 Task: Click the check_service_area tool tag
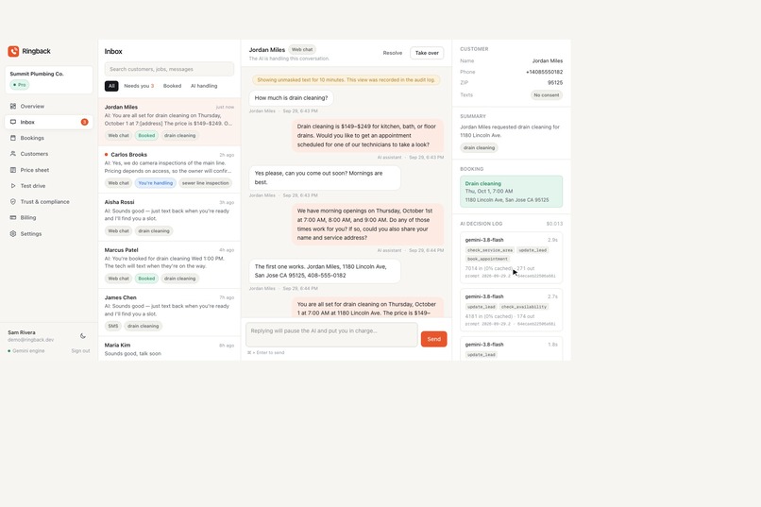pos(490,250)
